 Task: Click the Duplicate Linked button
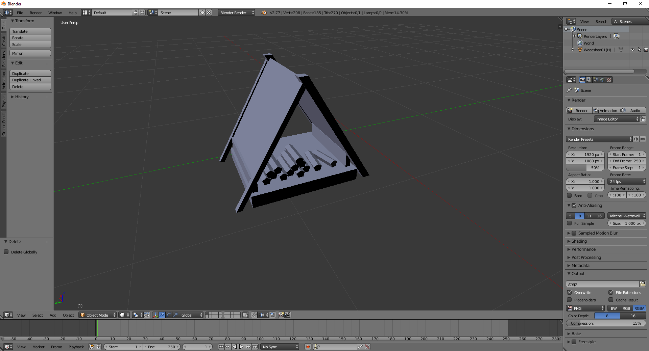click(x=30, y=80)
